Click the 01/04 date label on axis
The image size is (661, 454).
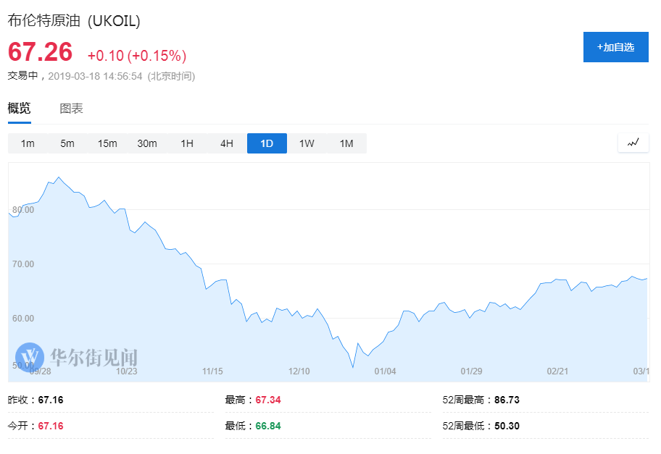[x=385, y=371]
